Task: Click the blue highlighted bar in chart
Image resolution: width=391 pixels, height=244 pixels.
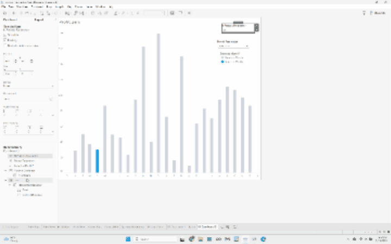Action: [97, 161]
